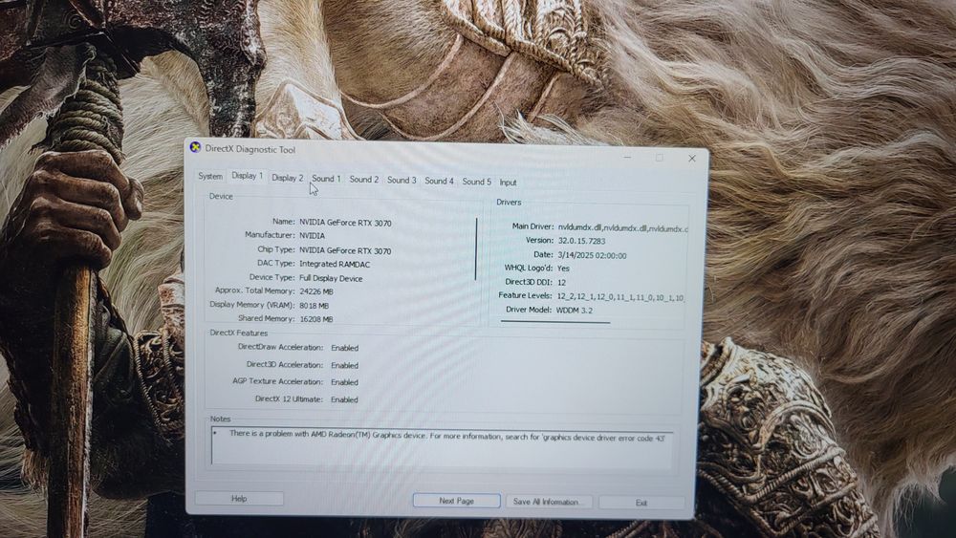This screenshot has width=956, height=538.
Task: Click the DAC Type value Integrated RAMDAC
Action: [335, 265]
